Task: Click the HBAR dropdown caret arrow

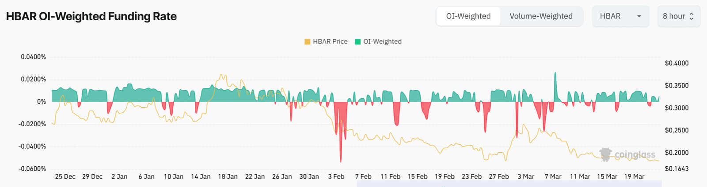Action: [x=639, y=16]
